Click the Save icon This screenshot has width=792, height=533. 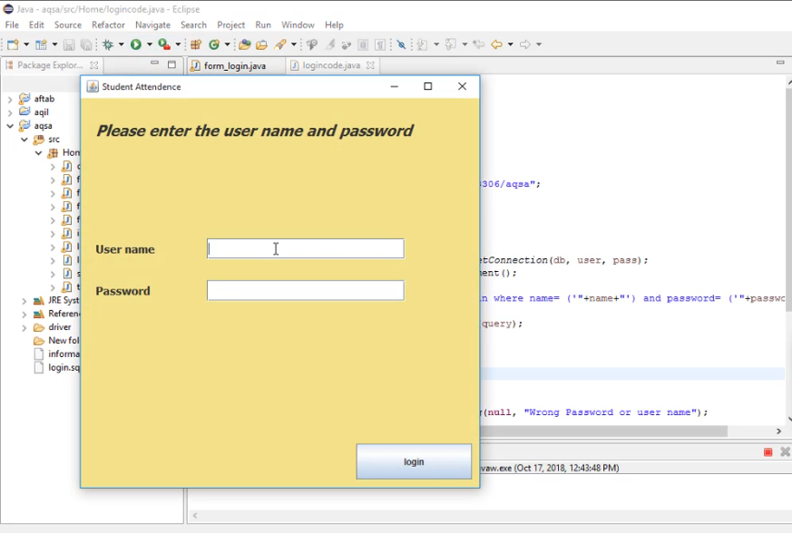coord(68,44)
